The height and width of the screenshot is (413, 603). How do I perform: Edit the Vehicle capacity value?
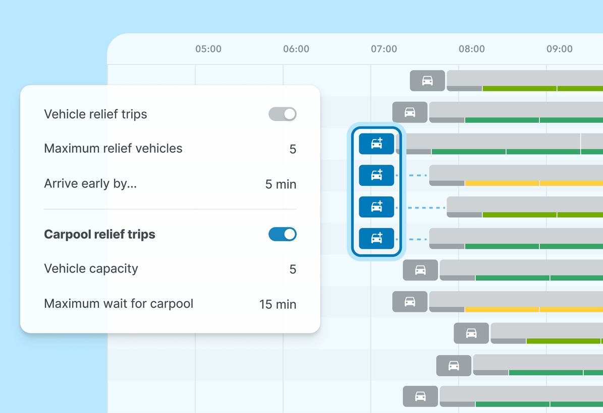293,269
